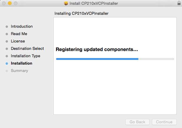Image resolution: width=182 pixels, height=128 pixels.
Task: Click the Destination Select step bullet
Action: 7,49
